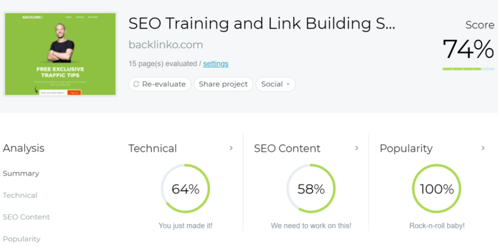Click the Re-evaluate button label
498x247 pixels.
[163, 84]
